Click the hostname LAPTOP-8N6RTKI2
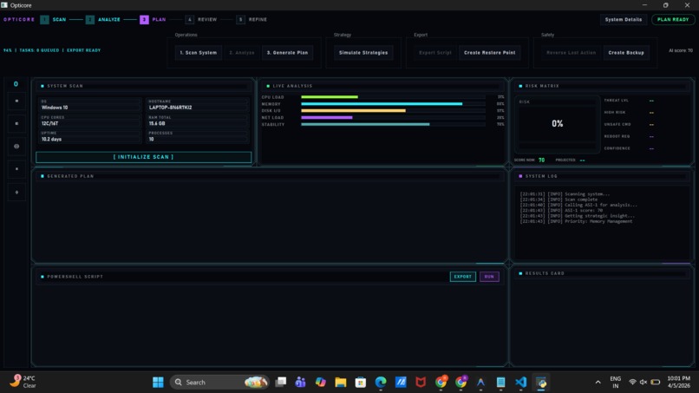Viewport: 699px width, 393px height. coord(170,108)
